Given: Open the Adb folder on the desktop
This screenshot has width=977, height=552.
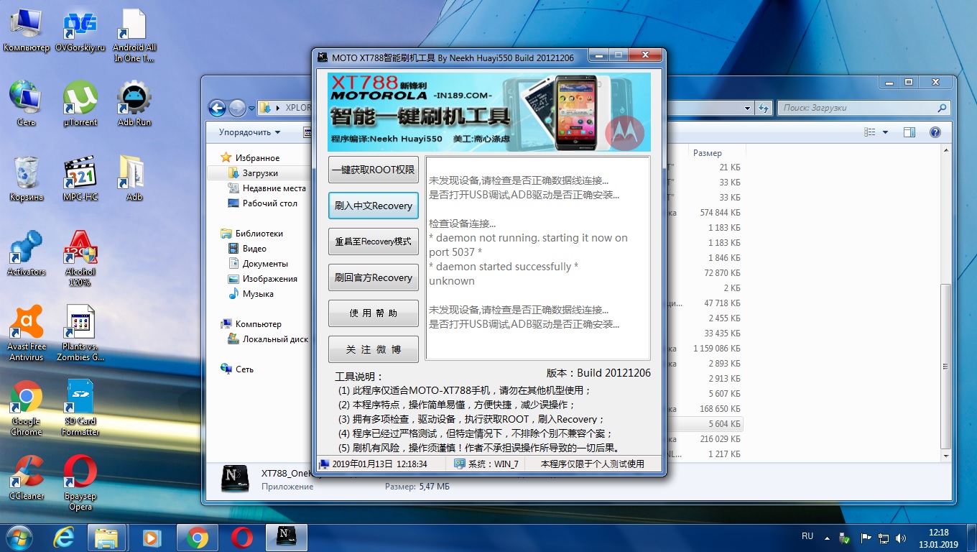Looking at the screenshot, I should [134, 178].
